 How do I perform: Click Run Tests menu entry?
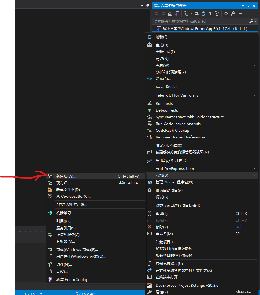(x=202, y=103)
